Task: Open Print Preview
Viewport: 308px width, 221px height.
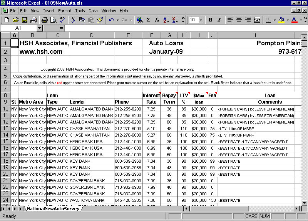Action: click(x=54, y=20)
